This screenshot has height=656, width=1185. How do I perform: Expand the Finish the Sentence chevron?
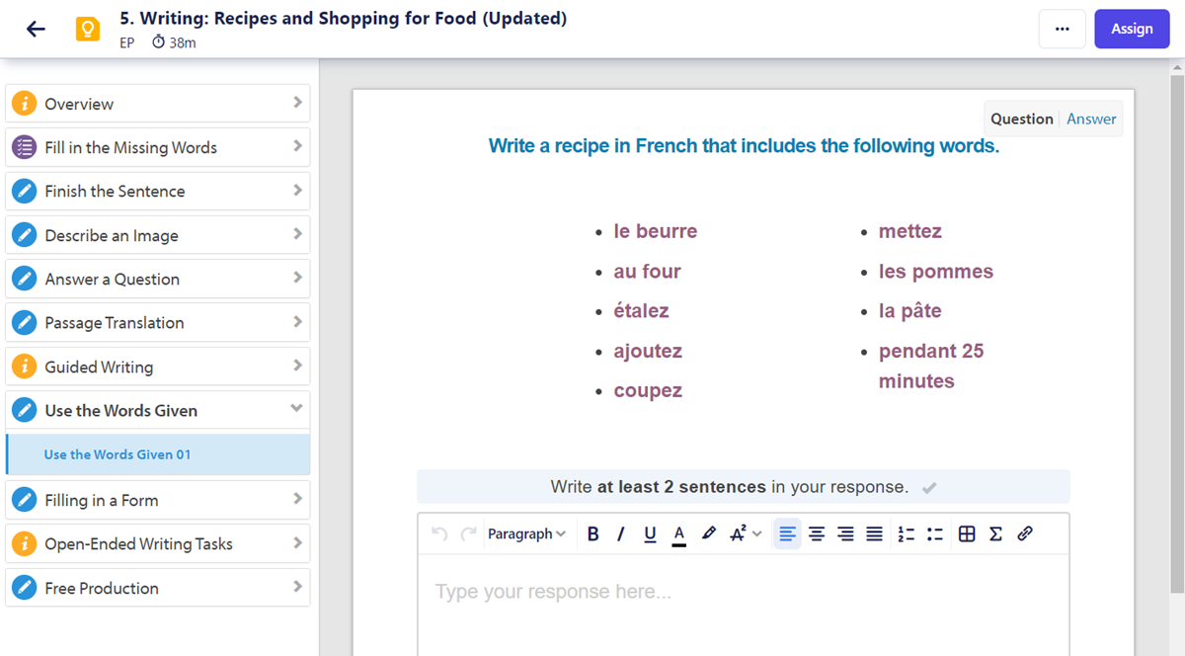click(x=297, y=190)
